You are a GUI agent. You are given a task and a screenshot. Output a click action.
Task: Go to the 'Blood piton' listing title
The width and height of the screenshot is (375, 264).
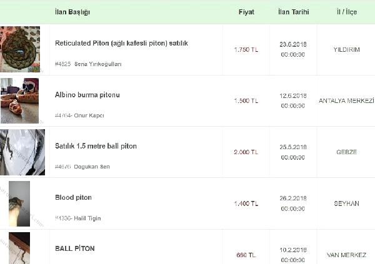[x=73, y=198]
